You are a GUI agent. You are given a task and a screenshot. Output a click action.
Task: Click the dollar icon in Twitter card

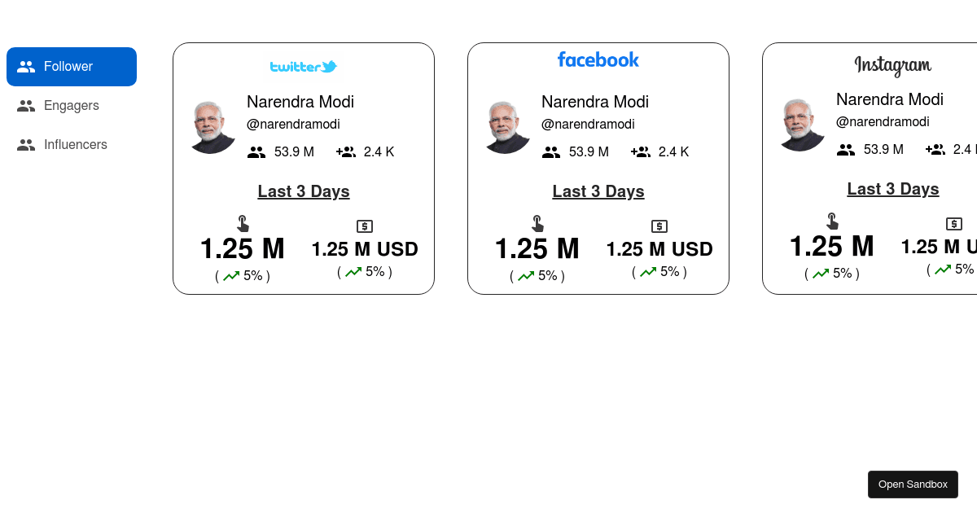pos(365,226)
